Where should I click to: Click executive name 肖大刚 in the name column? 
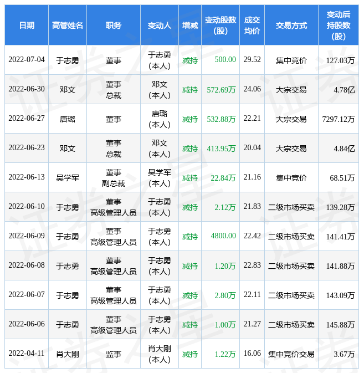coord(68,354)
